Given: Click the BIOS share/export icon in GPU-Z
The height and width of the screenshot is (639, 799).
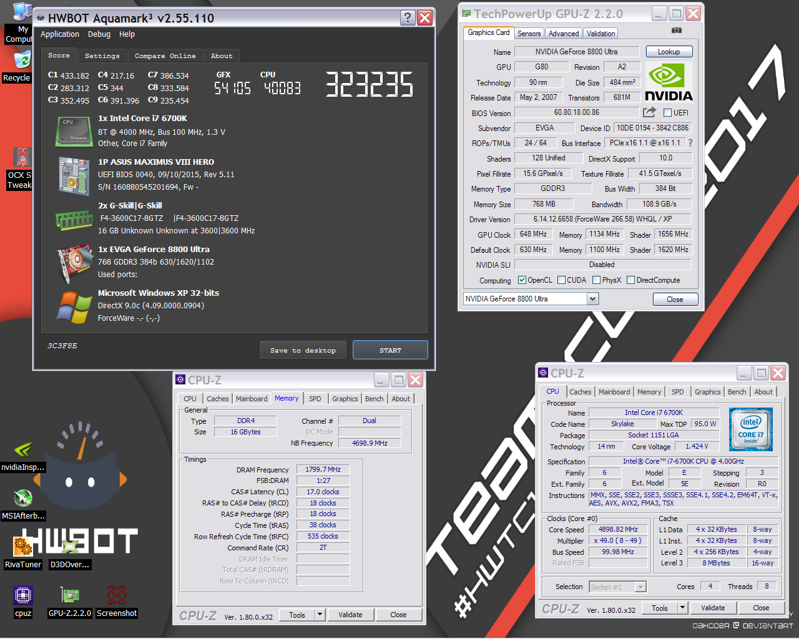Looking at the screenshot, I should tap(650, 112).
